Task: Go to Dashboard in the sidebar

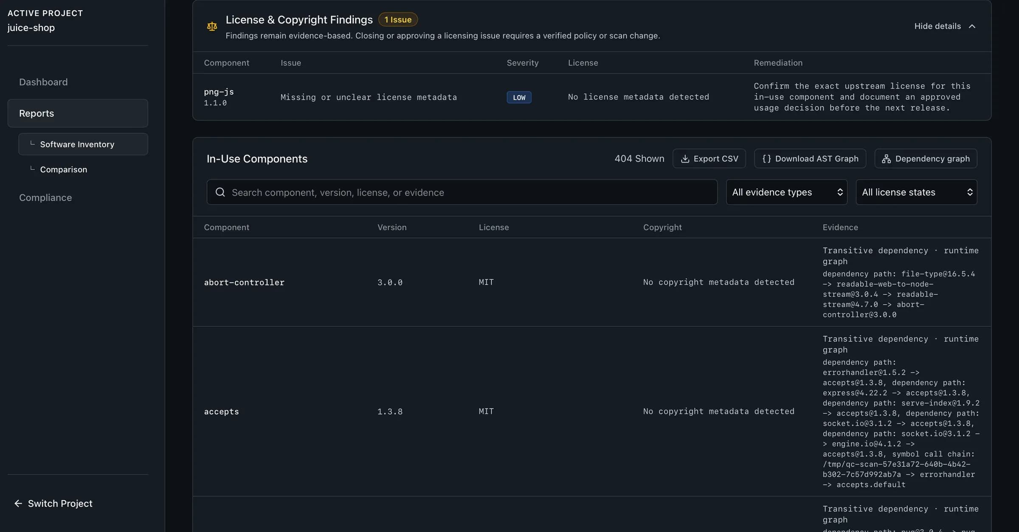Action: click(43, 82)
